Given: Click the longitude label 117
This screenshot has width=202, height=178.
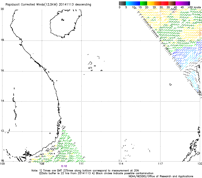Looking at the screenshot, I should 160,164.
